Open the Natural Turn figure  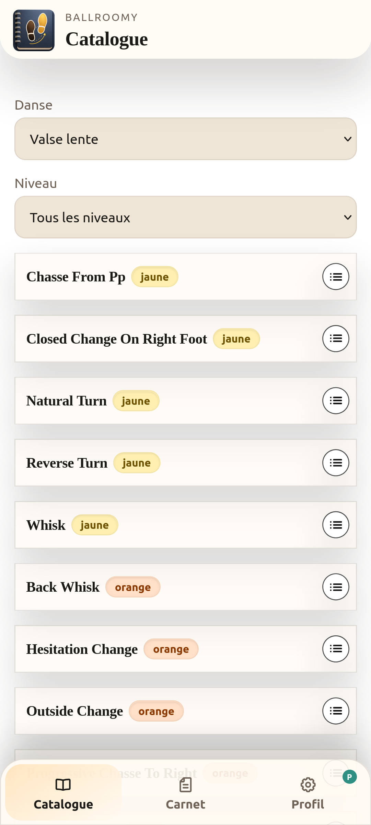(67, 401)
